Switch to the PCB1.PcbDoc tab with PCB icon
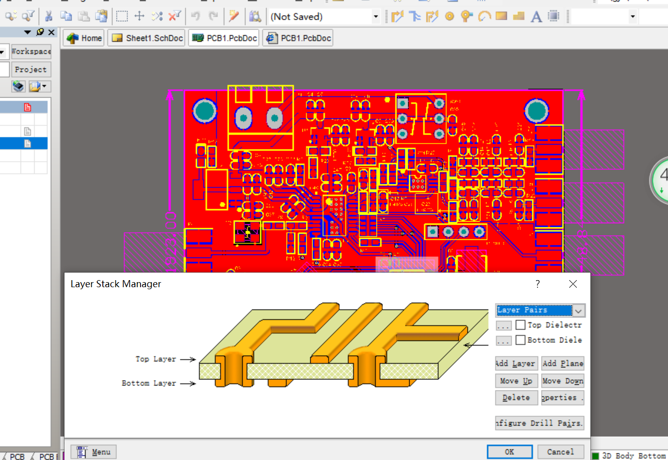The width and height of the screenshot is (668, 460). click(x=224, y=38)
